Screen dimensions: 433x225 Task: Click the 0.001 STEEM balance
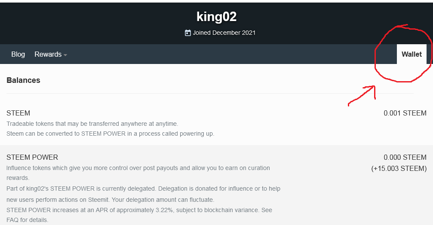pyautogui.click(x=405, y=113)
